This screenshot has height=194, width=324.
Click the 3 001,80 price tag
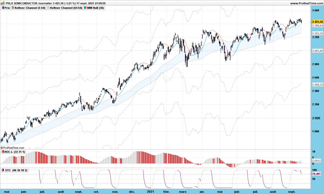[x=317, y=51]
